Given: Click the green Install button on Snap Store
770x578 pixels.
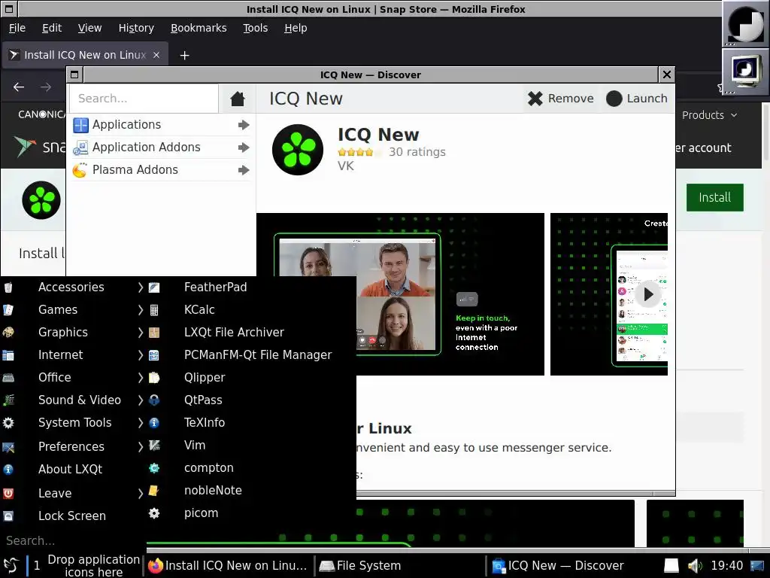Looking at the screenshot, I should 714,198.
